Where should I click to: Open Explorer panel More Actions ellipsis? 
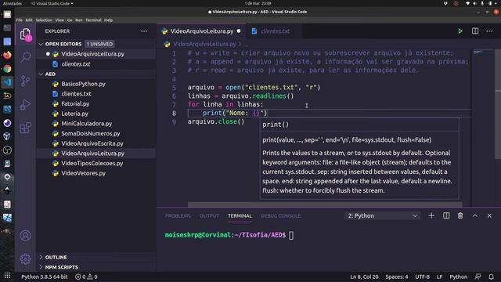pyautogui.click(x=144, y=31)
